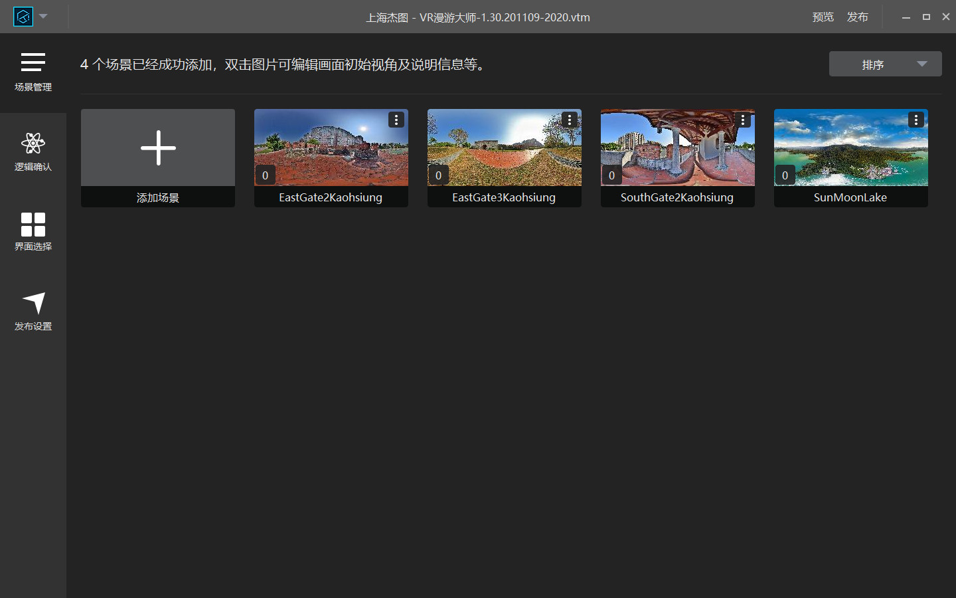Open three-dot menu on EastGate3Kaohsiung scene
The width and height of the screenshot is (956, 598).
(x=570, y=120)
